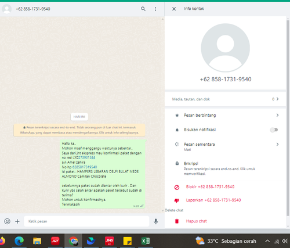Open the network status tray icon
The image size is (290, 248).
pyautogui.click(x=277, y=241)
